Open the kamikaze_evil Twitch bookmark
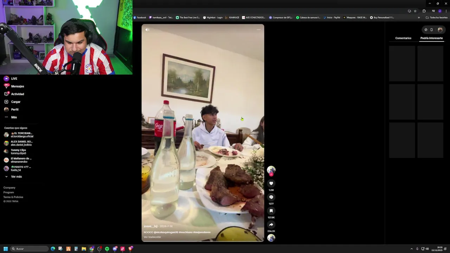450x253 pixels. 161,18
